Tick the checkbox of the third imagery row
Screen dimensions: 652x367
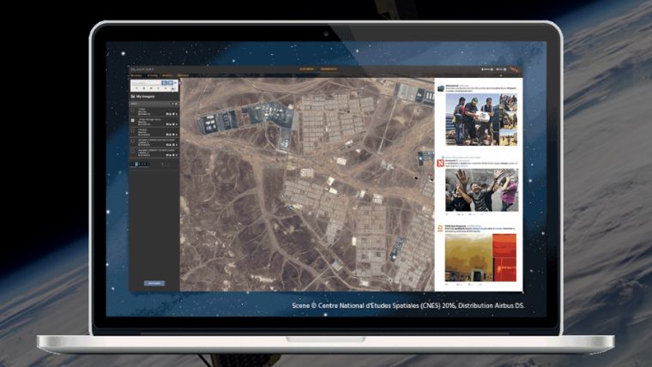point(133,131)
